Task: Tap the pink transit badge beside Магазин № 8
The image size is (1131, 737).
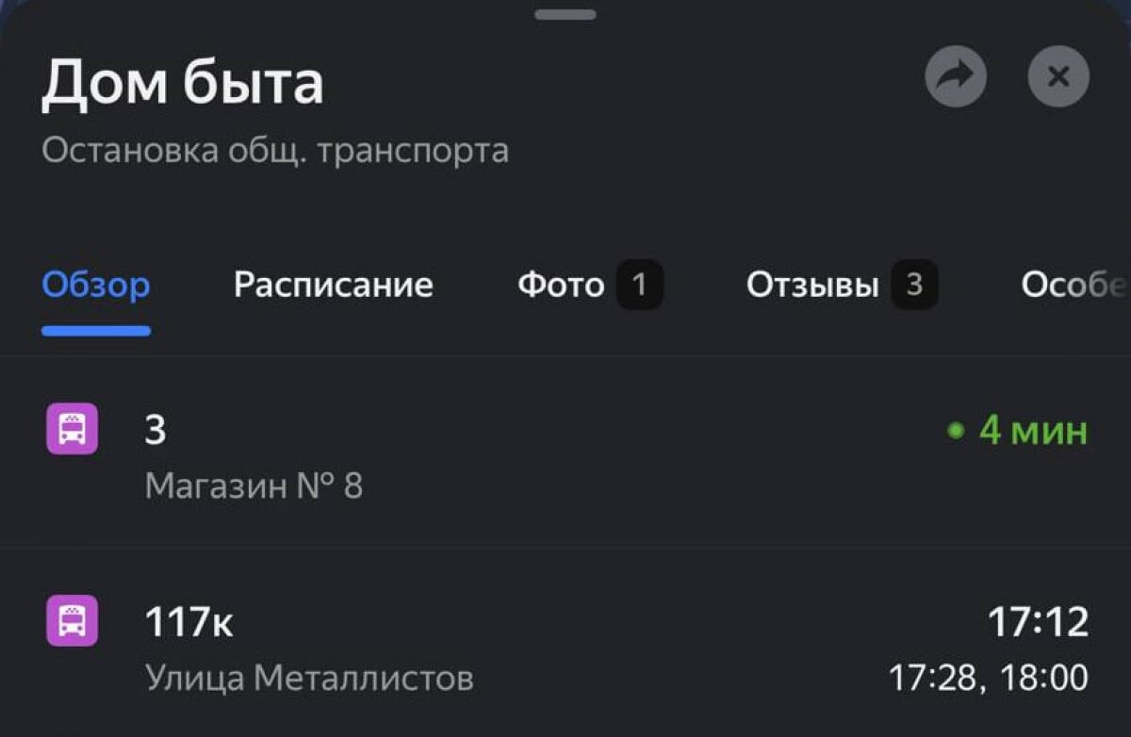Action: [71, 429]
